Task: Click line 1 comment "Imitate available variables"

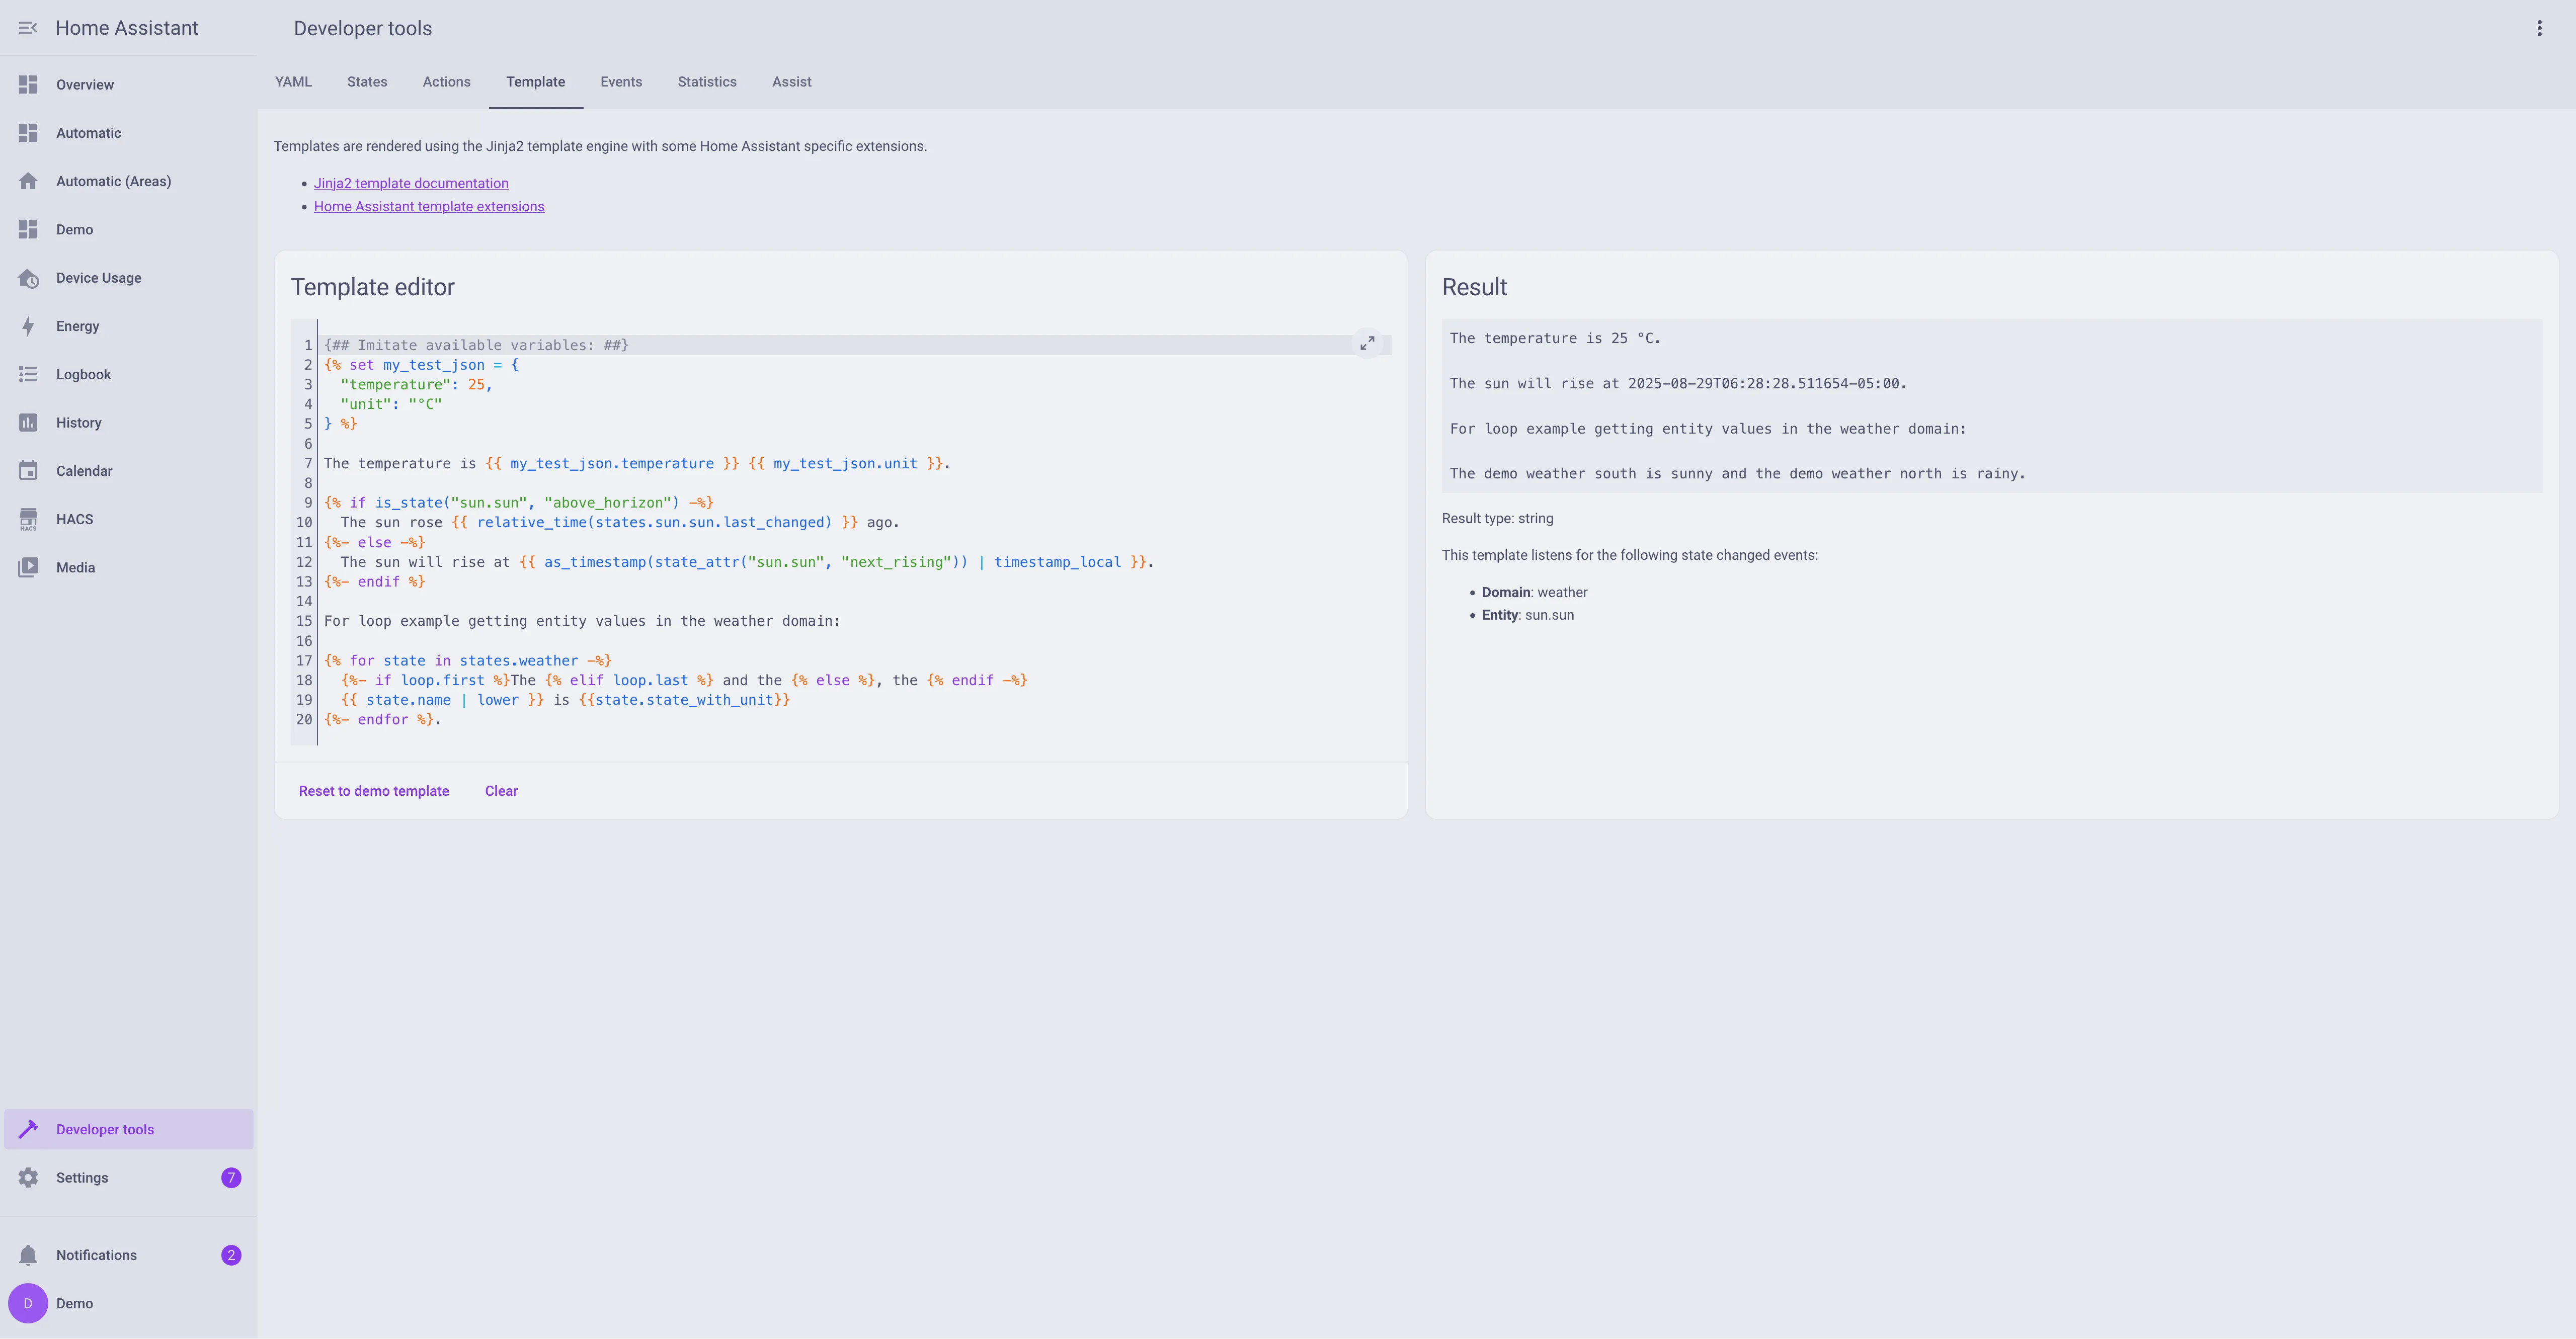Action: click(x=476, y=345)
